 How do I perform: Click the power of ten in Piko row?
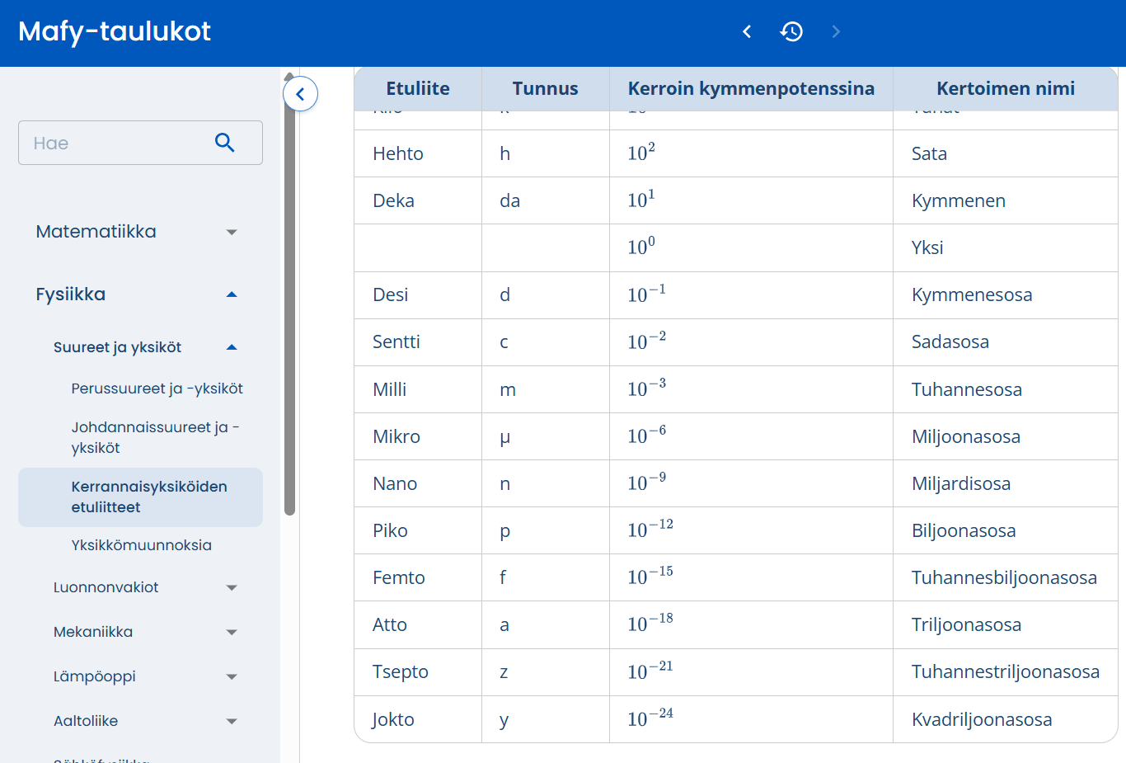tap(650, 528)
